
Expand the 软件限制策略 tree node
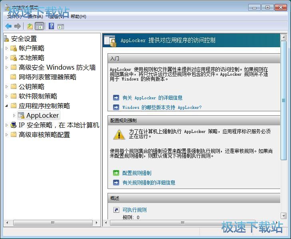[x=7, y=96]
